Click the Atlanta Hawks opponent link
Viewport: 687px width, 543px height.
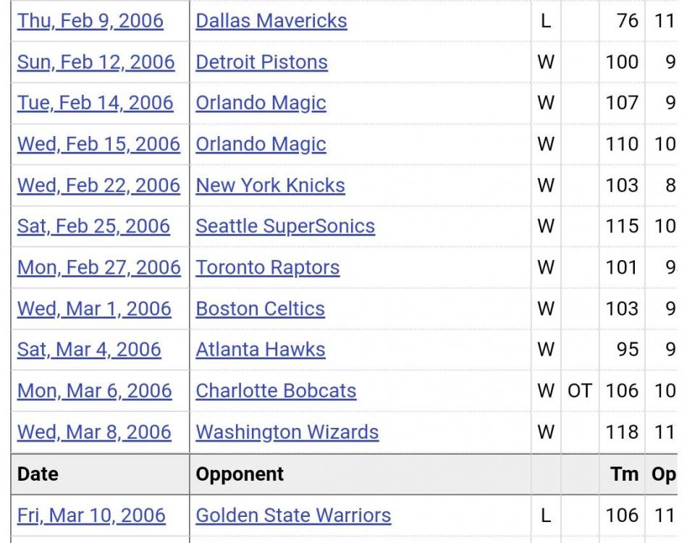(260, 350)
